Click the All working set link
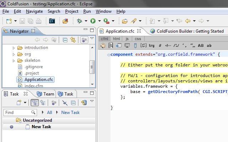The height and width of the screenshot is (142, 228). tap(50, 113)
